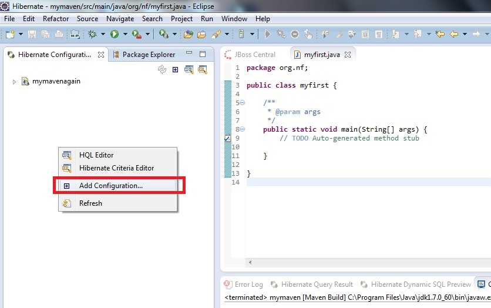Open the Search menu
Screen dimensions: 491x308
pyautogui.click(x=152, y=19)
